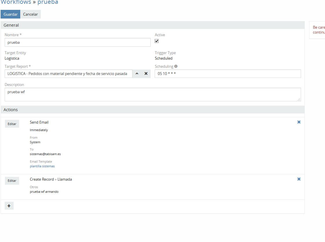
Task: Open the Workflows breadcrumb link
Action: click(x=16, y=2)
